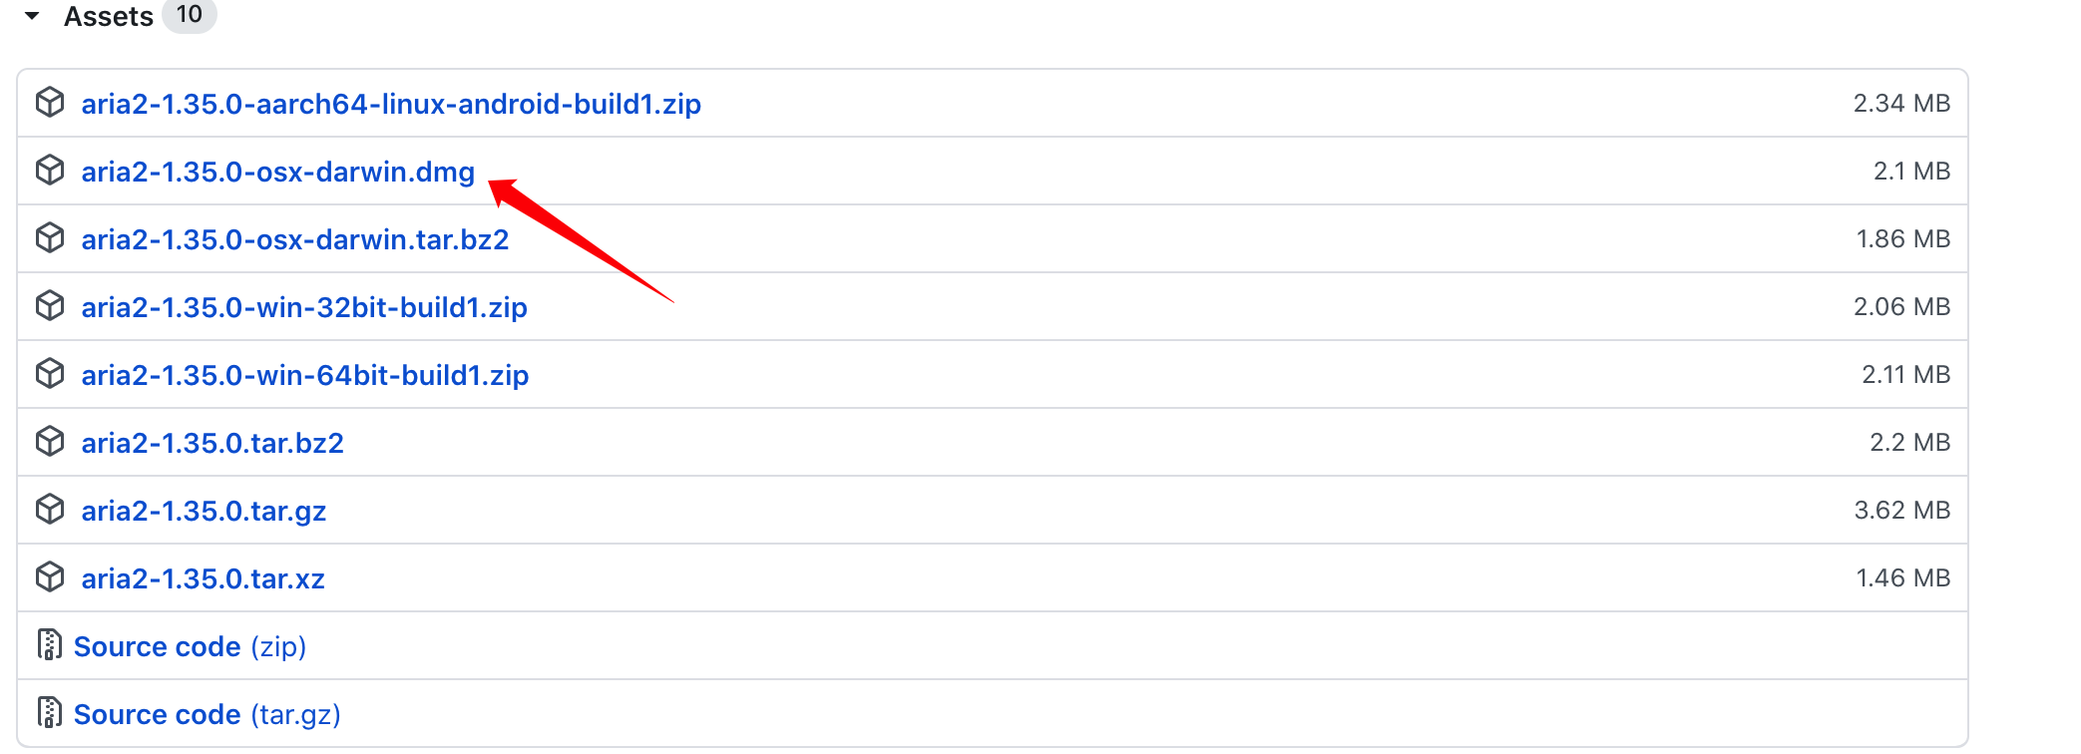
Task: Click package icon beside osx-darwin.dmg
Action: pyautogui.click(x=50, y=171)
